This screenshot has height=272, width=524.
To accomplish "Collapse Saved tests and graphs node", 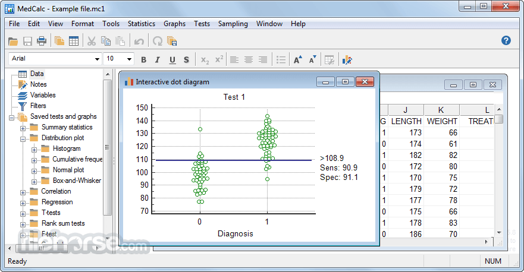I will pyautogui.click(x=12, y=118).
